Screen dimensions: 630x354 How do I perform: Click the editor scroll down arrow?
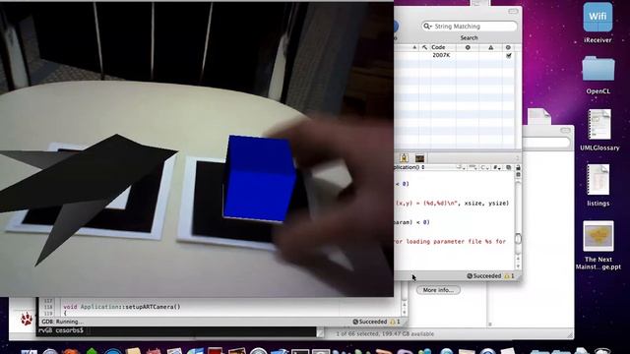pos(518,266)
